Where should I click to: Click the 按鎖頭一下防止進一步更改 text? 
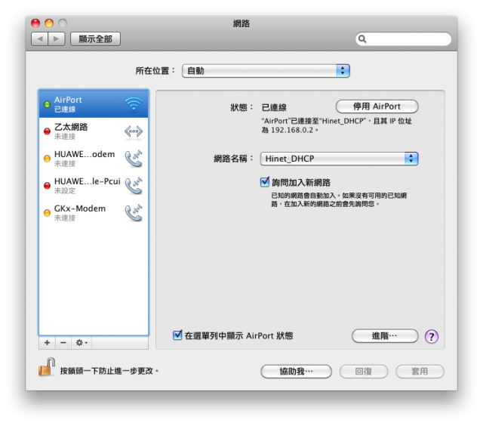109,371
